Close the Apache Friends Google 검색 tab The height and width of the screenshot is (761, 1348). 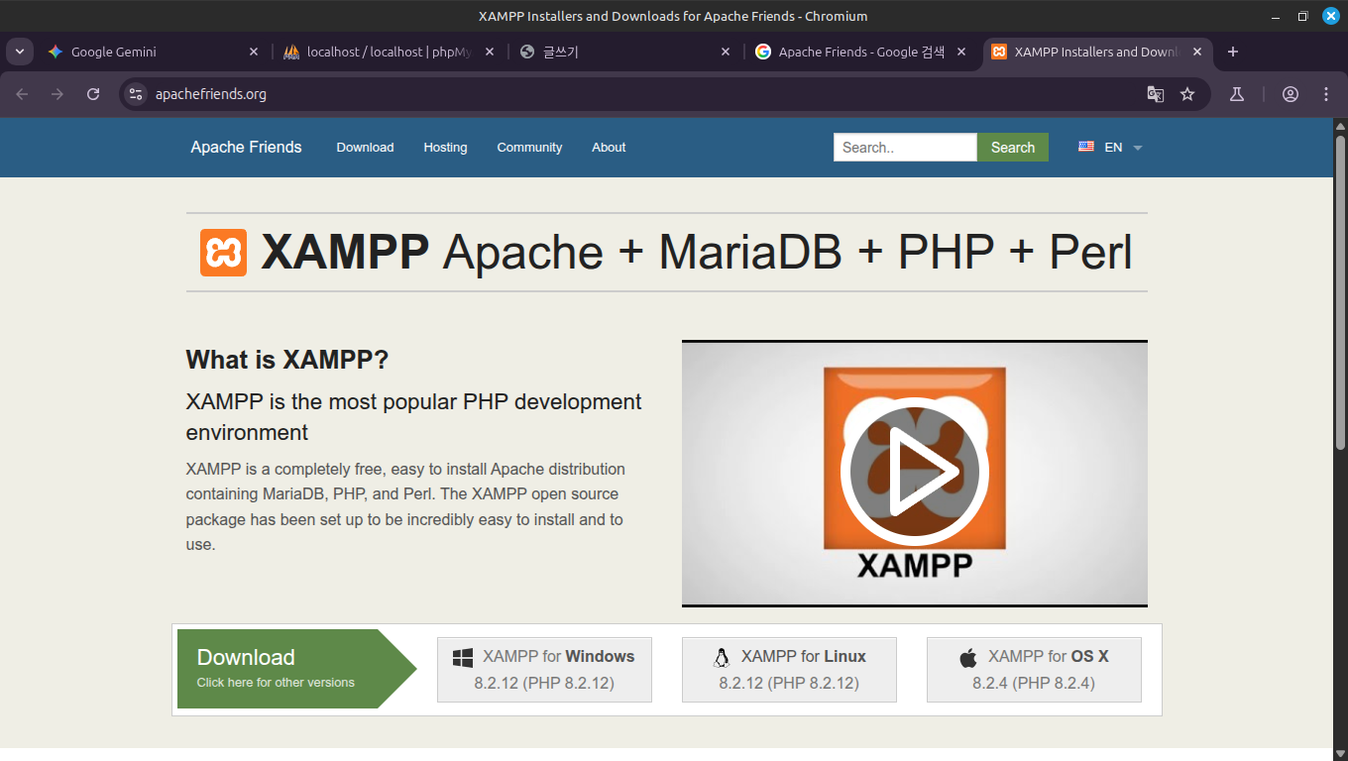(961, 52)
